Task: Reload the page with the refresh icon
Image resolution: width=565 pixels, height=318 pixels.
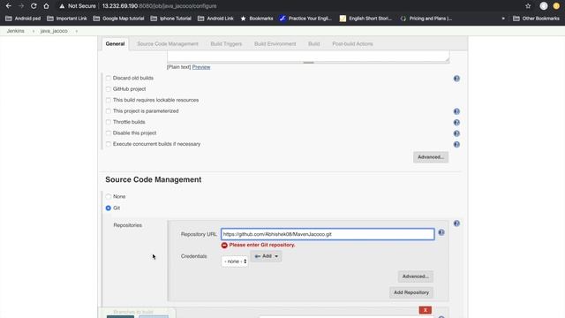Action: 34,6
